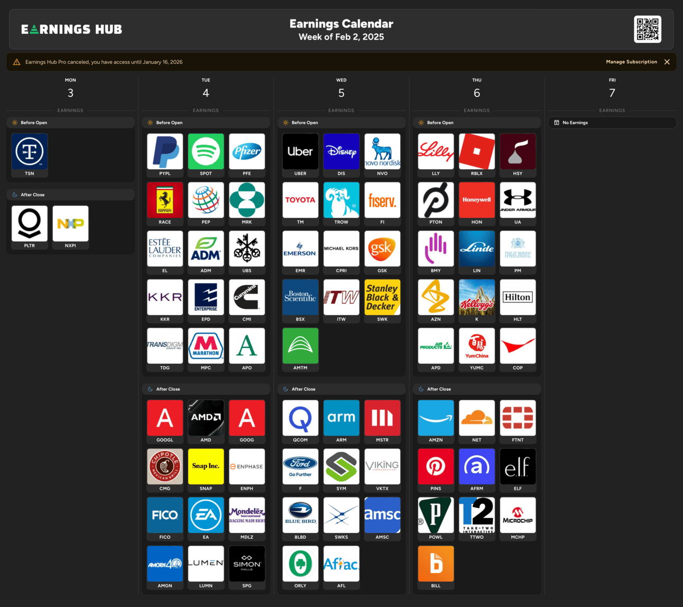Click the Week of Feb 2, 2025 text

pos(341,37)
